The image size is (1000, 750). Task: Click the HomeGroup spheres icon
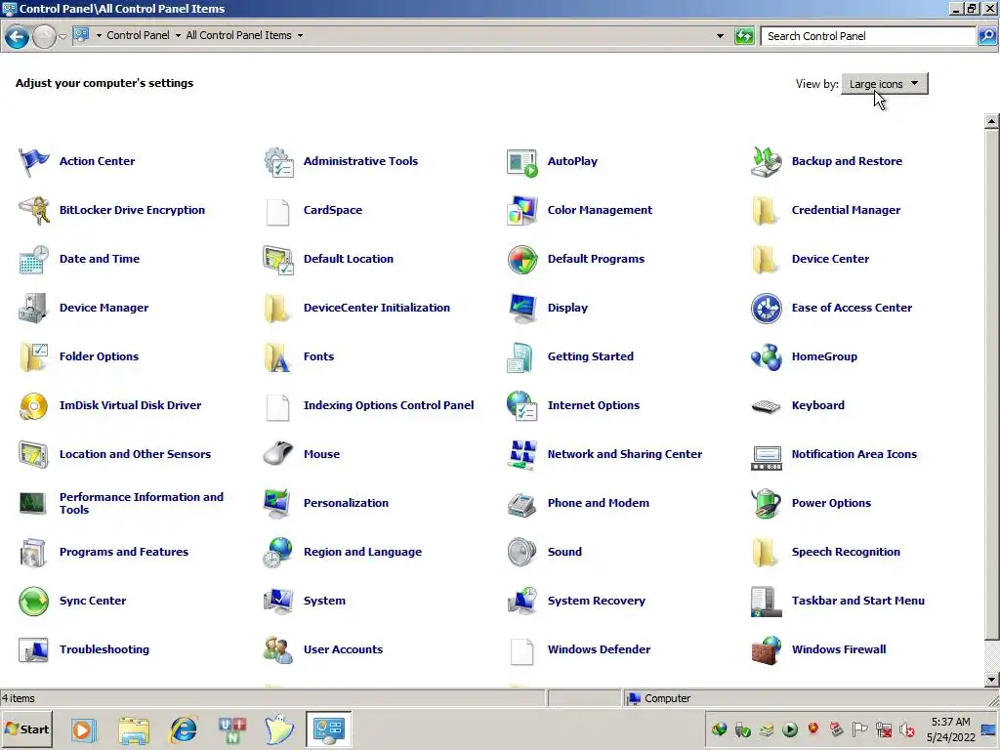click(766, 356)
